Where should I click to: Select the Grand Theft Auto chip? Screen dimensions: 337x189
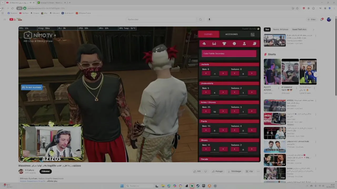pyautogui.click(x=299, y=29)
